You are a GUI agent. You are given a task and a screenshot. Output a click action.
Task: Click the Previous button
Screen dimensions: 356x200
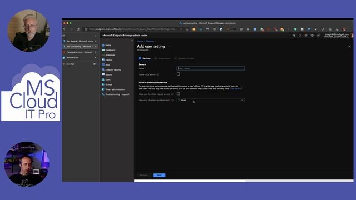[x=144, y=175]
